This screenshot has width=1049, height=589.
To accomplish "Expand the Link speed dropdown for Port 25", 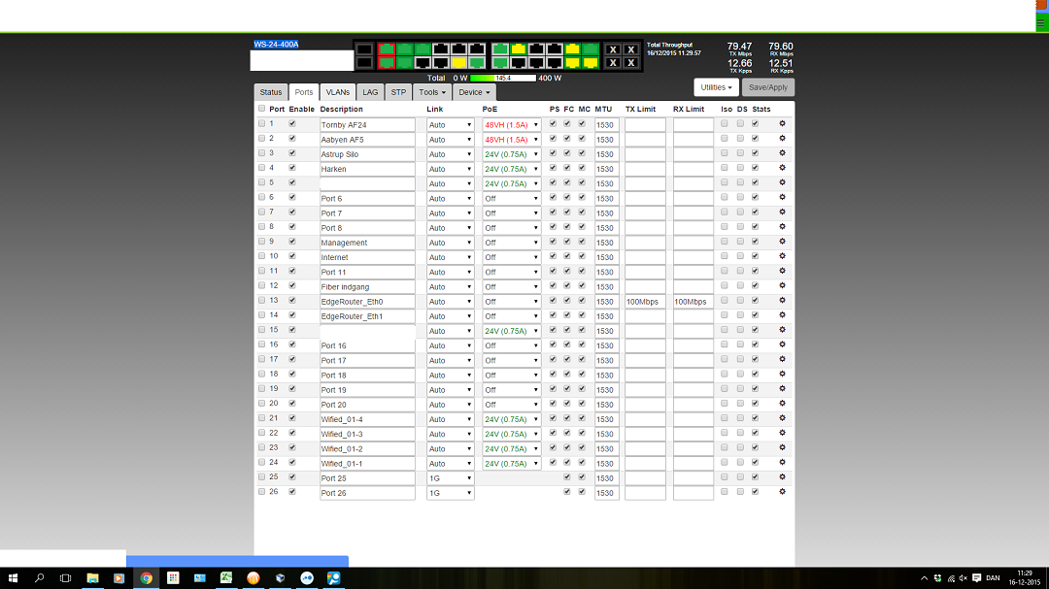I will [451, 477].
